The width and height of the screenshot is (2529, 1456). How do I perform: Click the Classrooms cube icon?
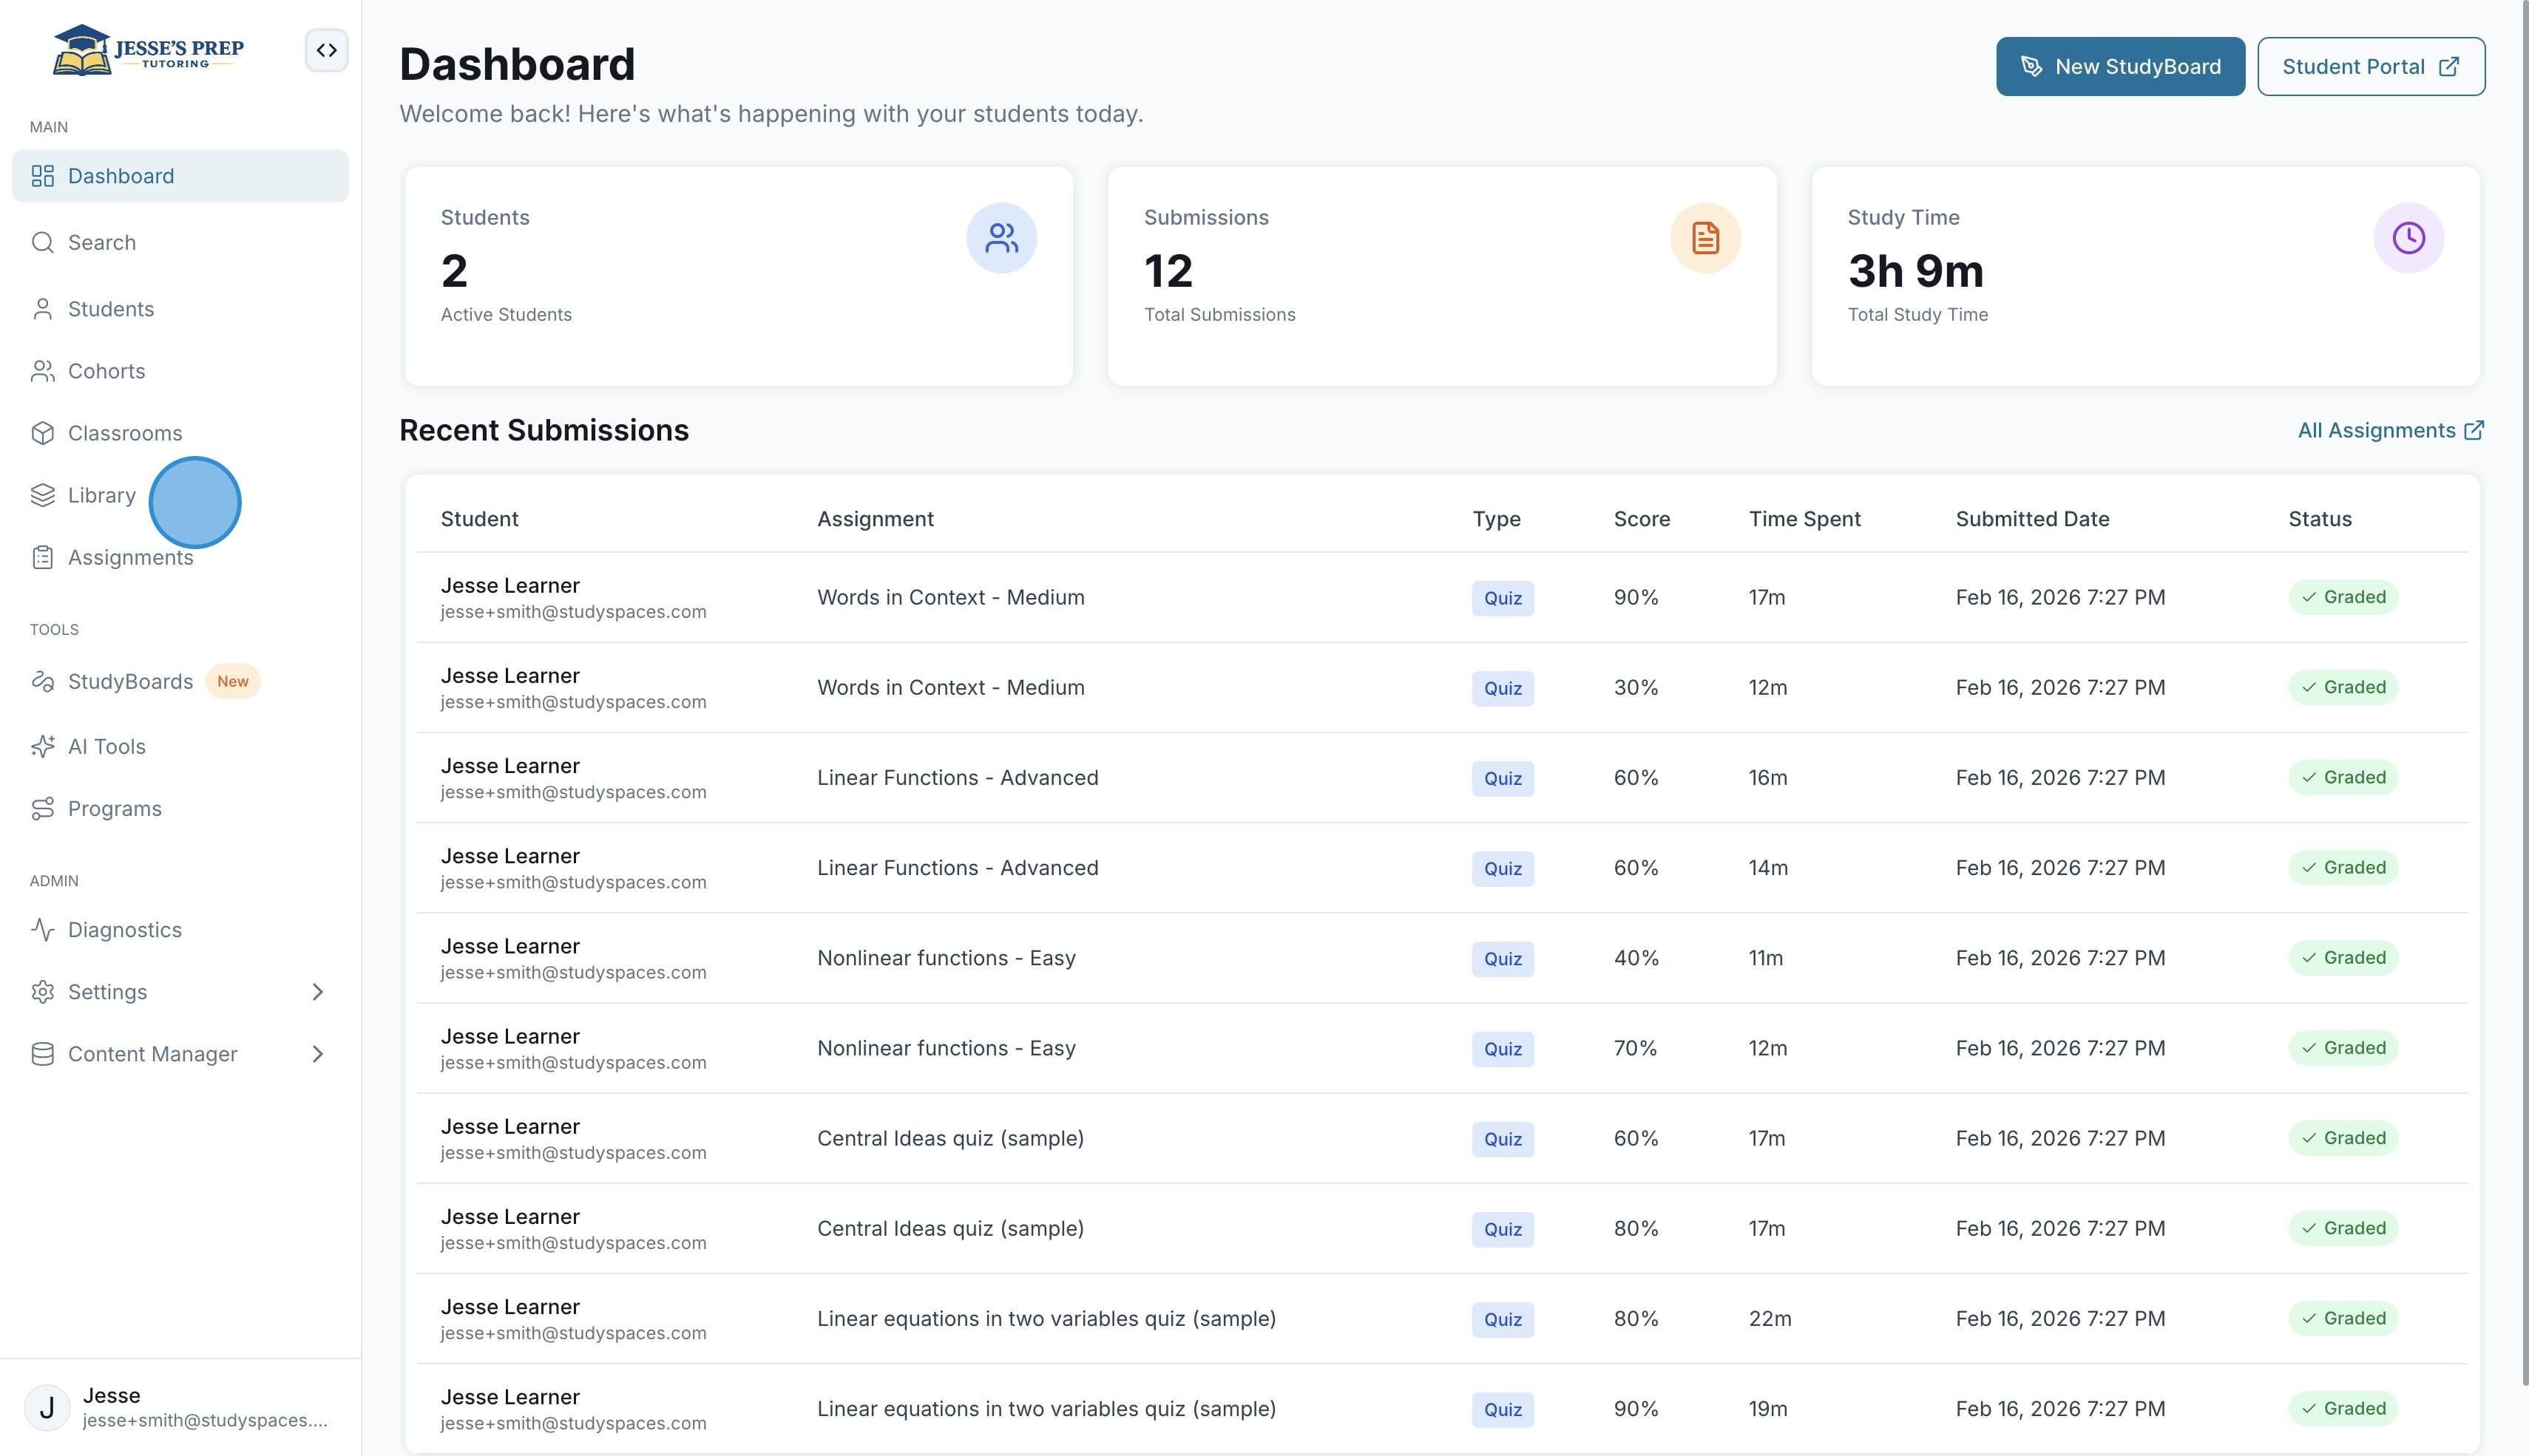pyautogui.click(x=42, y=433)
